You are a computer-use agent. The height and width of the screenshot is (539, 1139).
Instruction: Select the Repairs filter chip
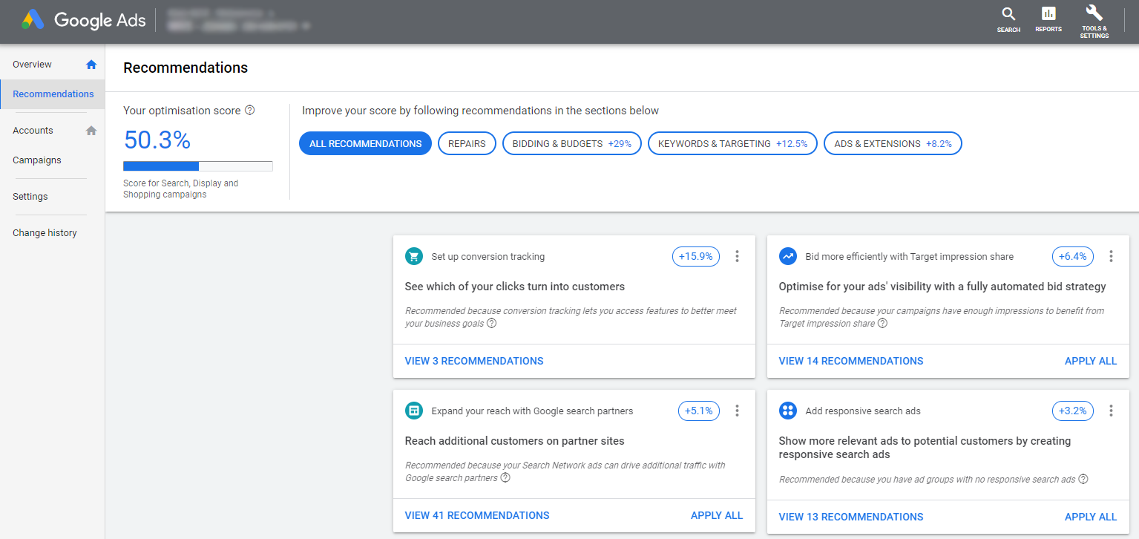coord(467,144)
